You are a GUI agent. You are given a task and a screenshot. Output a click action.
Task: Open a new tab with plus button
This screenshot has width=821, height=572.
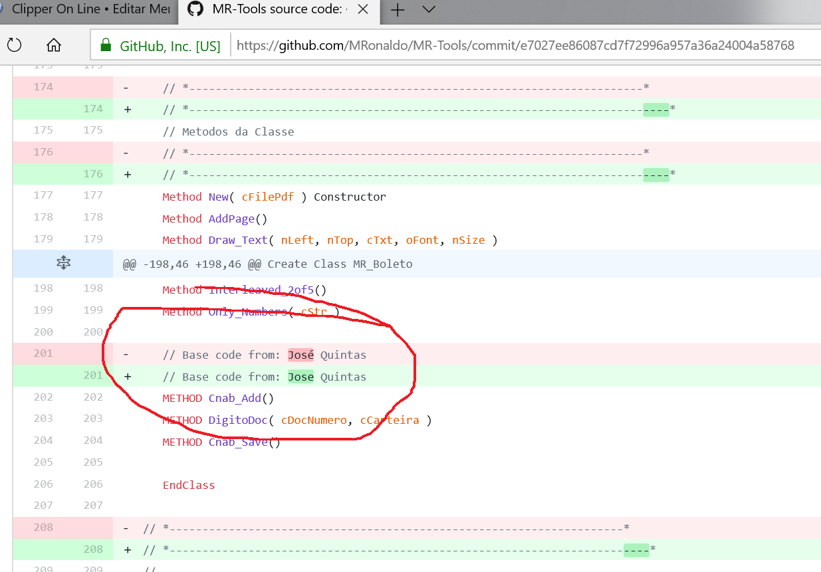pos(398,10)
